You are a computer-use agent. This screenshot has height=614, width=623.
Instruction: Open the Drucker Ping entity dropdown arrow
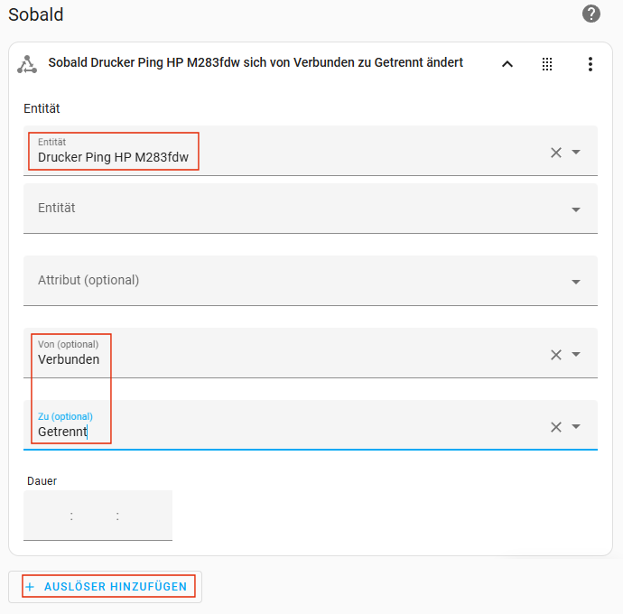point(576,153)
